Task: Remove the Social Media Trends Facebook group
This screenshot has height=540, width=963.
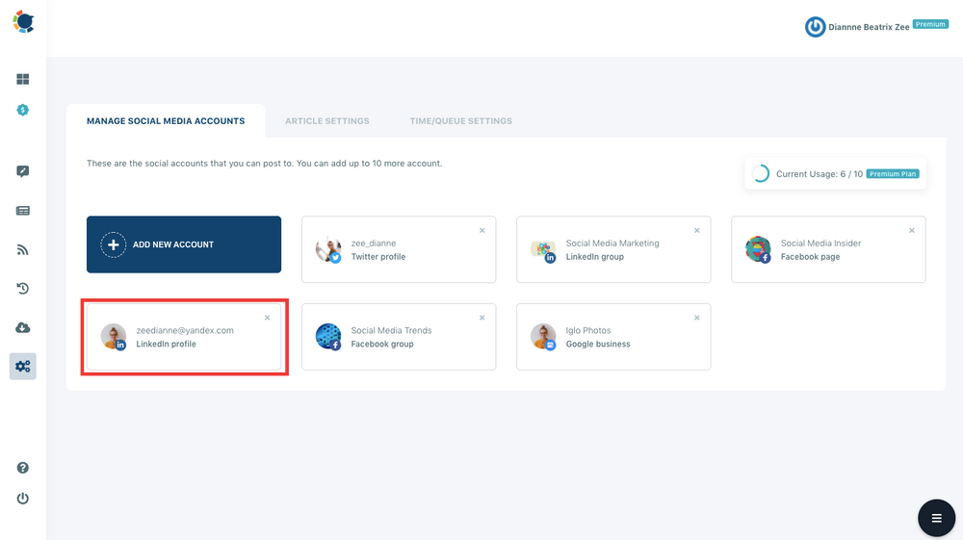Action: click(x=482, y=318)
